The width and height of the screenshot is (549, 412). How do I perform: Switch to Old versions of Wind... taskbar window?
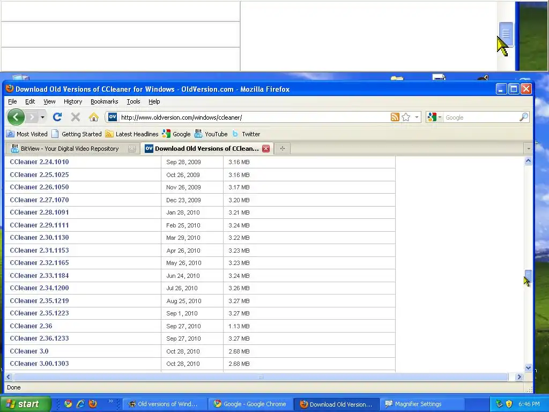pos(164,404)
